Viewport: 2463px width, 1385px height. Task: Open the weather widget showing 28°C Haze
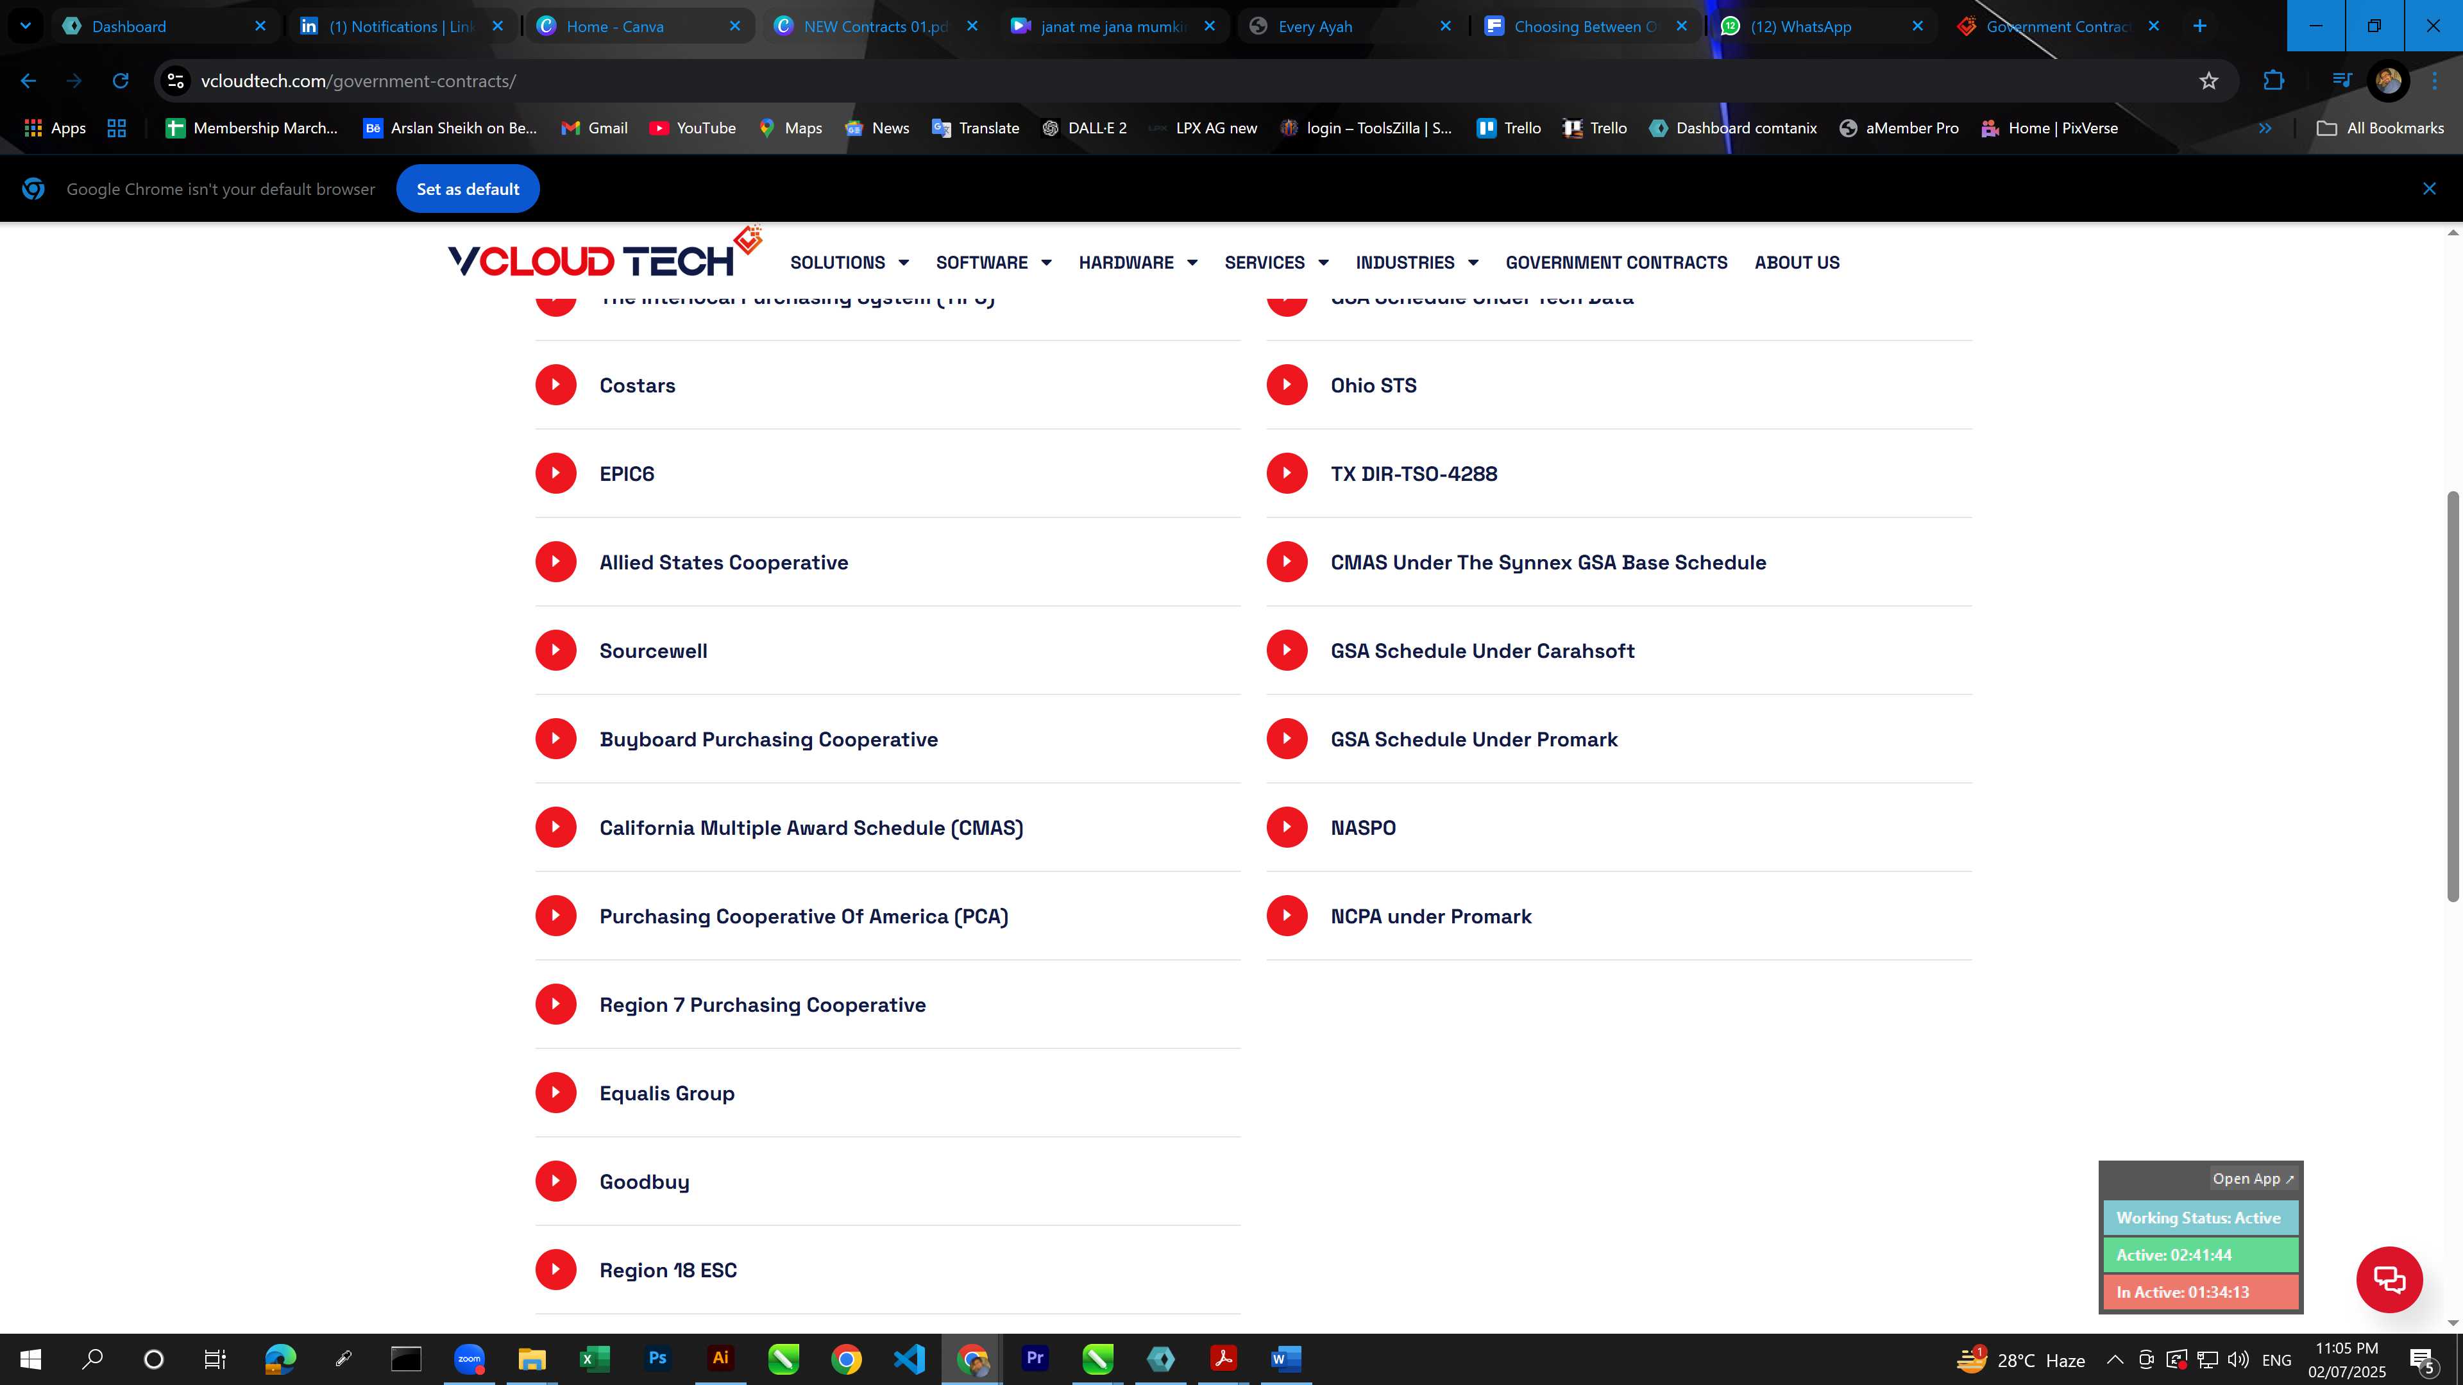coord(2021,1359)
